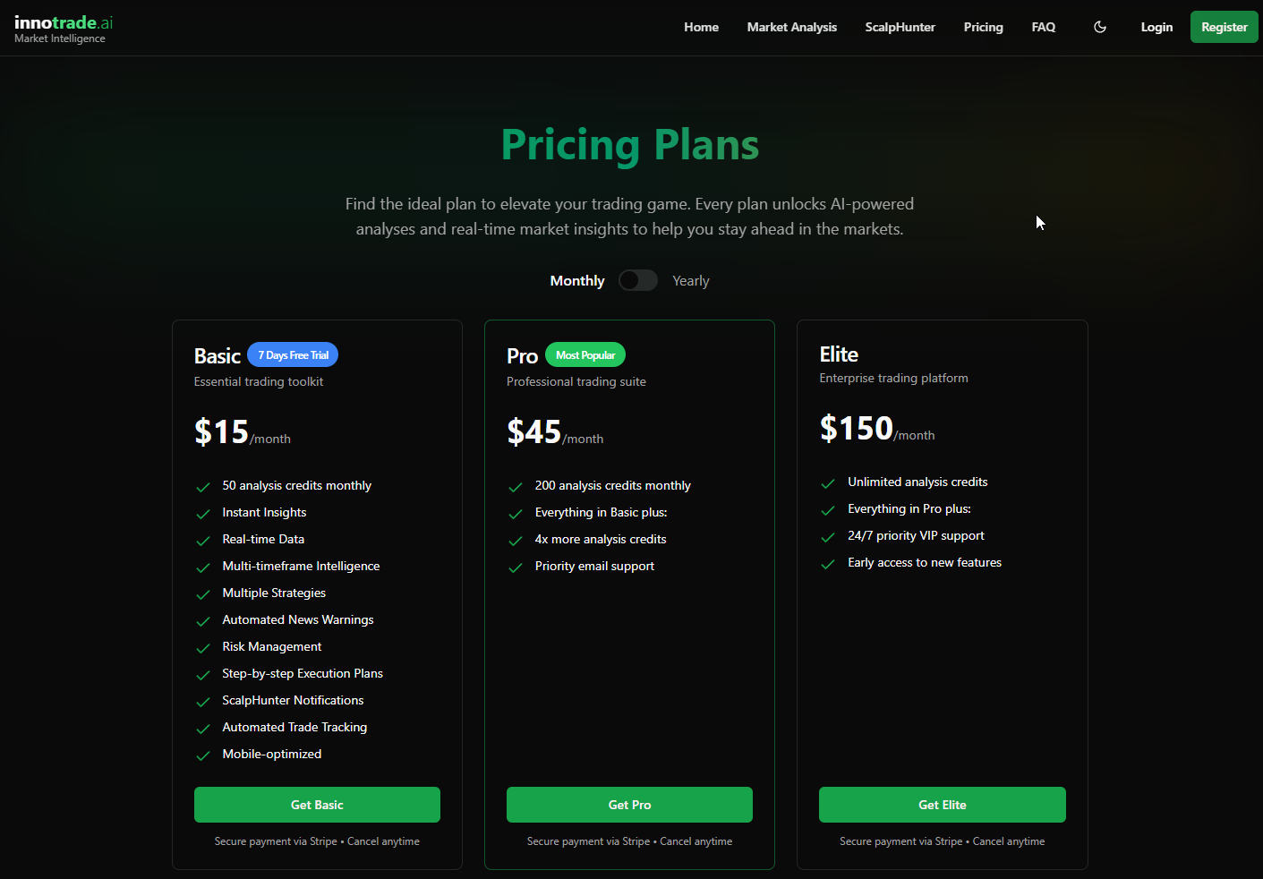
Task: Click the innotrade.ai logo
Action: 63,27
